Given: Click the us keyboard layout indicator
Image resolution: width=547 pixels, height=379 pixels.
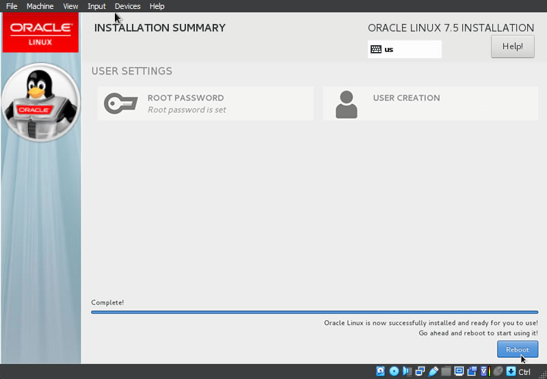Looking at the screenshot, I should [404, 49].
